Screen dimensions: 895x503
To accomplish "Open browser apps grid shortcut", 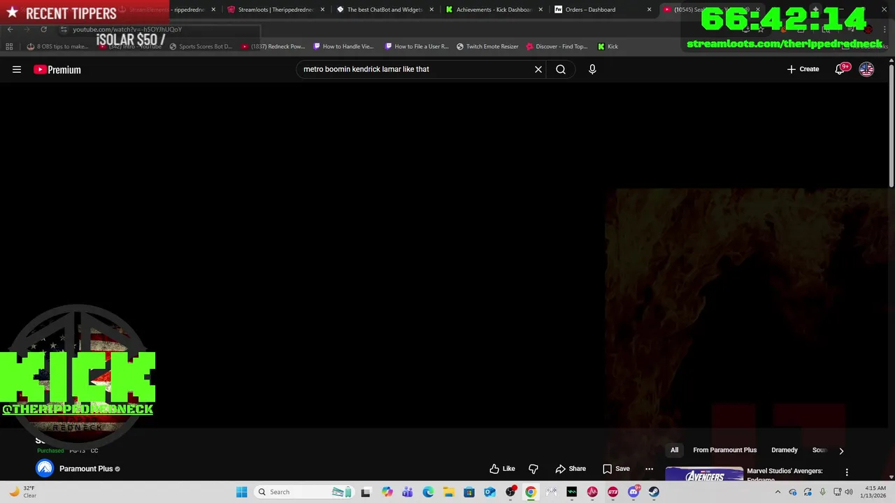I will (9, 47).
